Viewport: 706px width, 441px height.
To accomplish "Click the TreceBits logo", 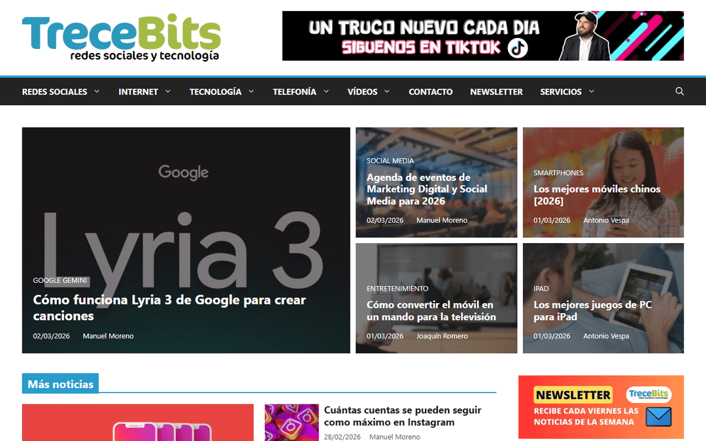I will click(x=122, y=39).
